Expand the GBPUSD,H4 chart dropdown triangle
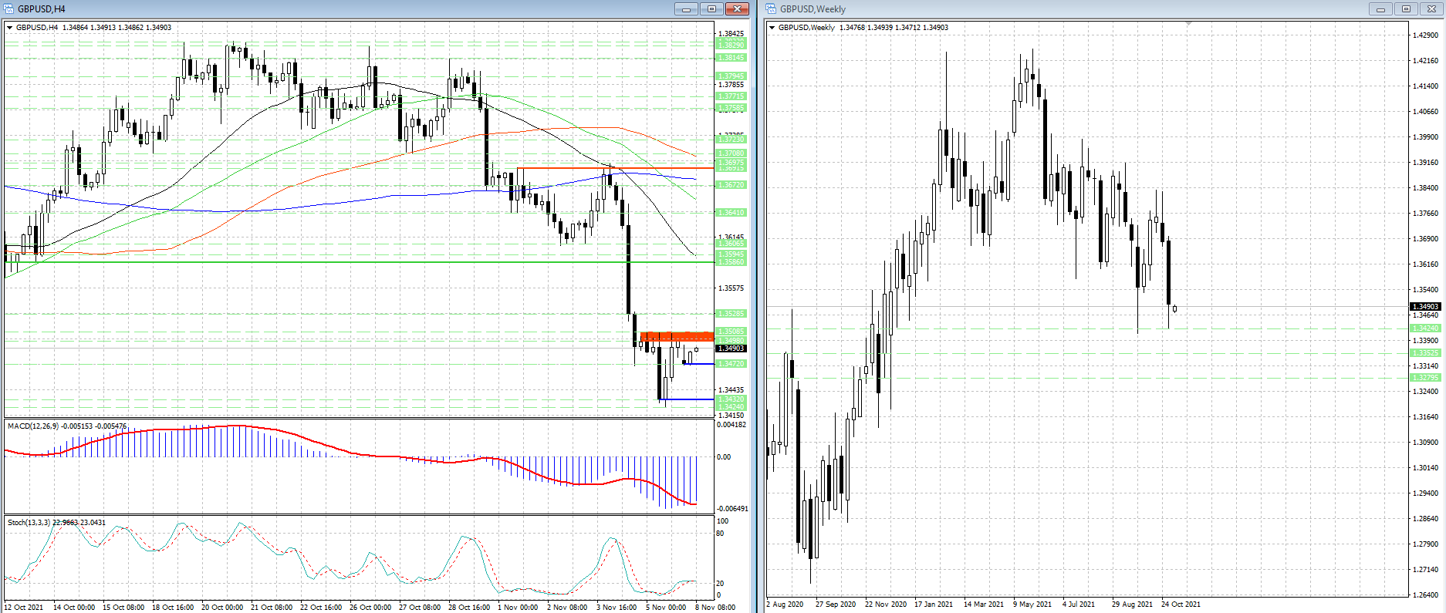 point(10,28)
